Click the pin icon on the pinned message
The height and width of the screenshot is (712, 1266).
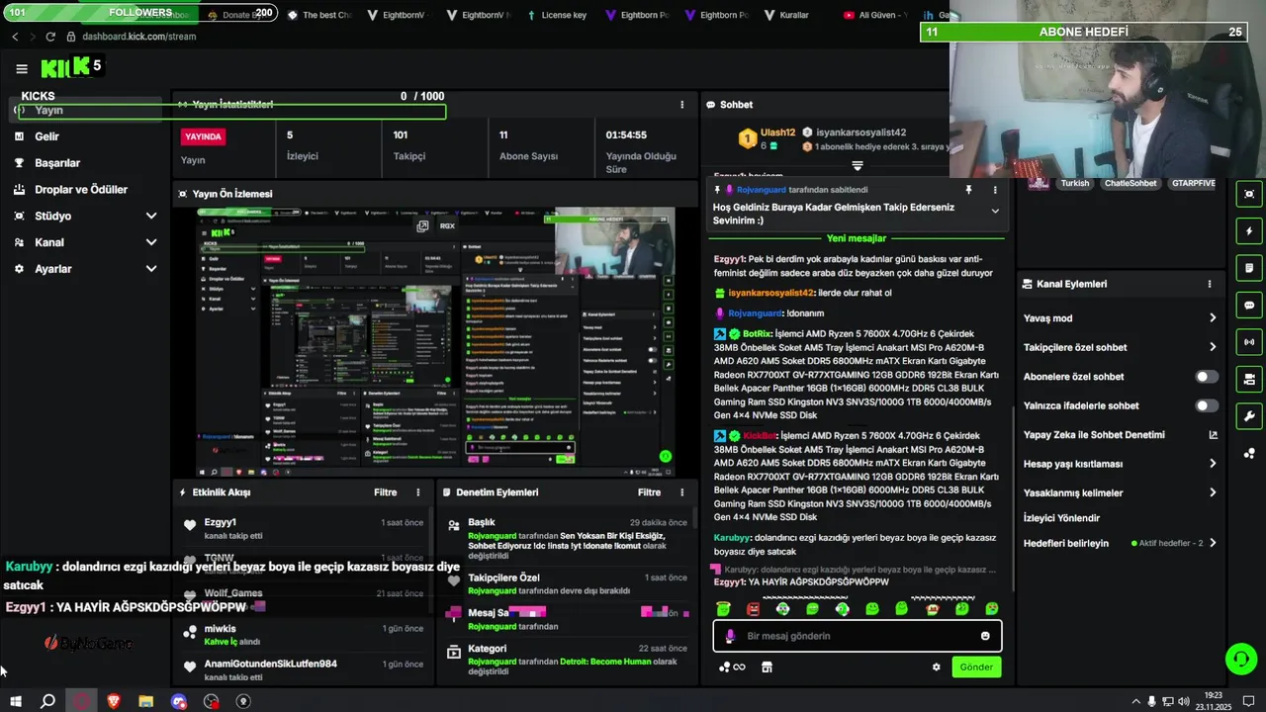coord(968,190)
